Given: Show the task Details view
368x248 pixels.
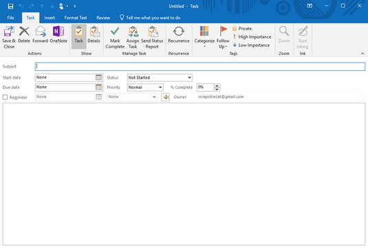Looking at the screenshot, I should click(x=94, y=35).
